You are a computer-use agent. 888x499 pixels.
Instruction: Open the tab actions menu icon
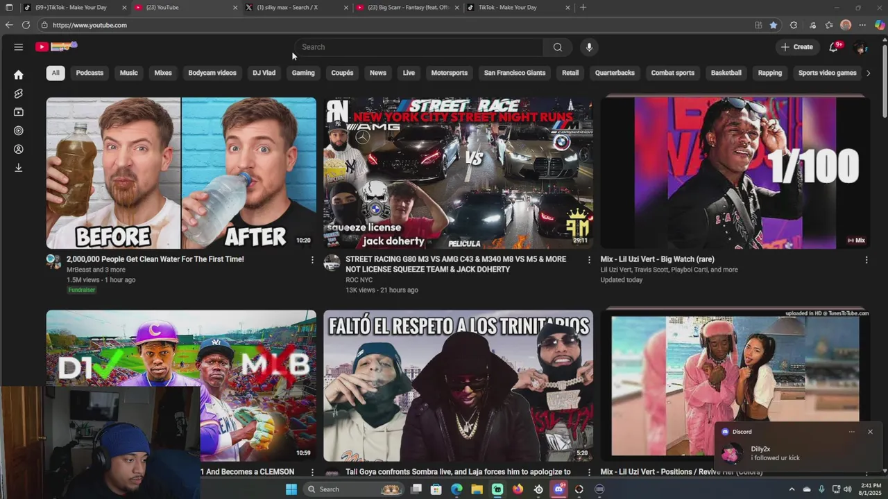pyautogui.click(x=9, y=8)
